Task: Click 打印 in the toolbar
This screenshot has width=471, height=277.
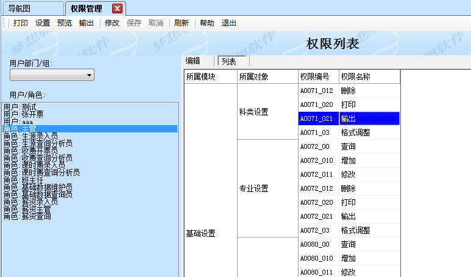Action: point(21,23)
